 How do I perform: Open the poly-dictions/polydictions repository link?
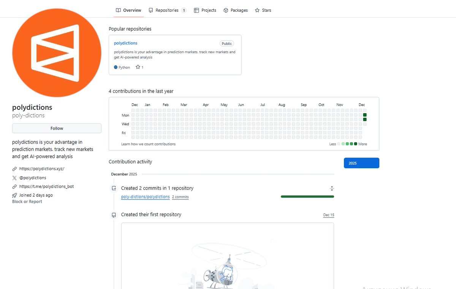tap(146, 197)
